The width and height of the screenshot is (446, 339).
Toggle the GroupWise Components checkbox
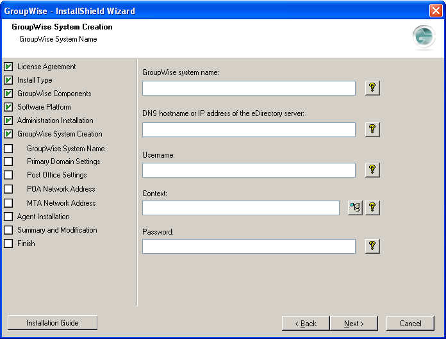point(8,94)
